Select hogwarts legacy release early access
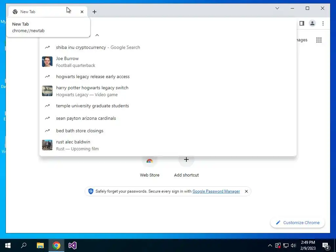 168,77
